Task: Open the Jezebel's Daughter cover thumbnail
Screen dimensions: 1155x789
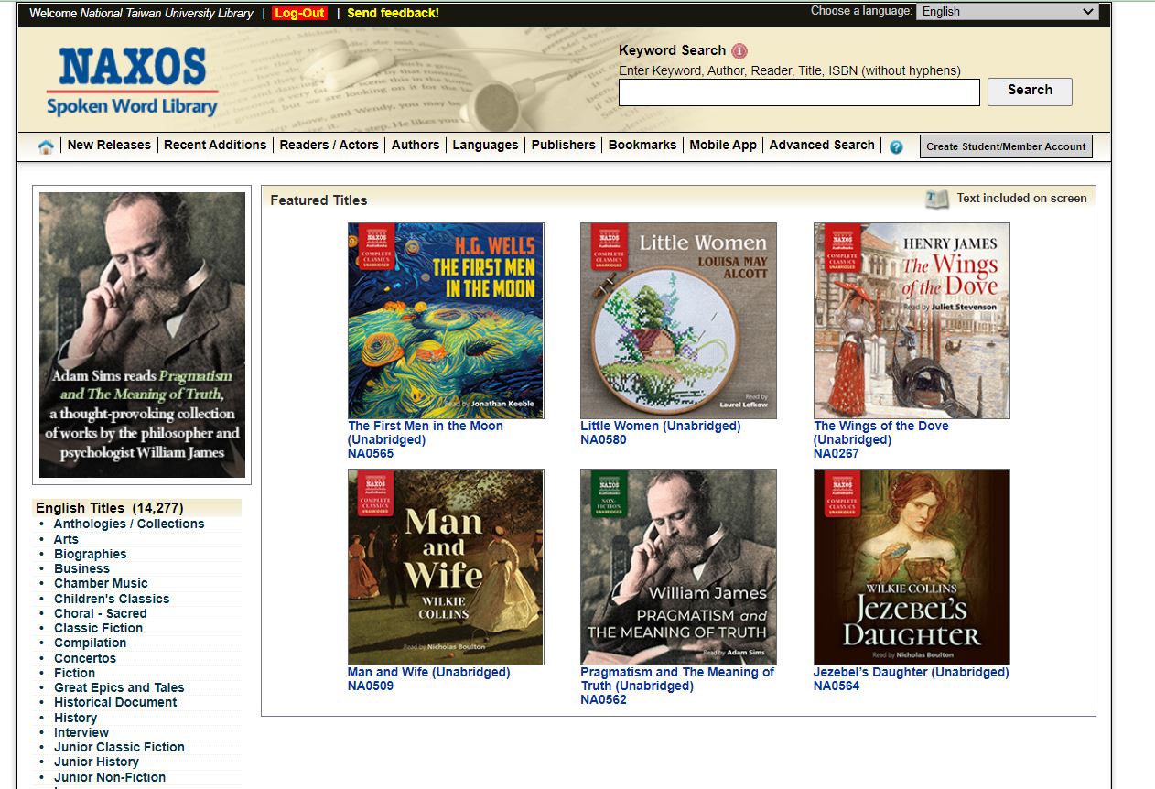Action: 912,567
